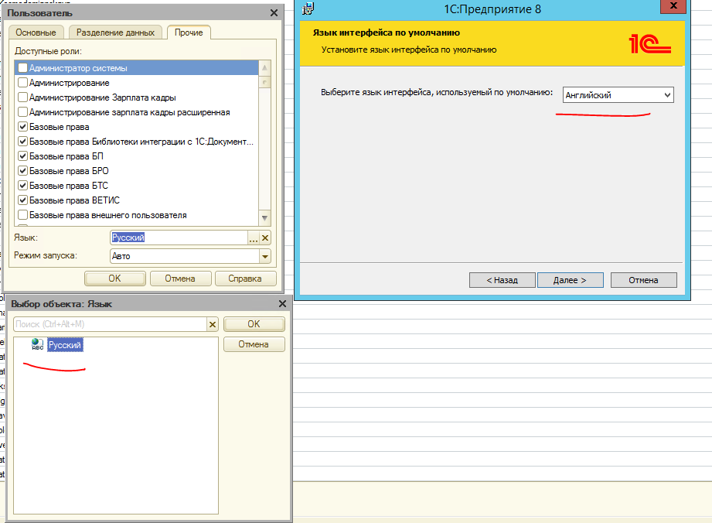Open Справка in the Пользователь dialog

pyautogui.click(x=245, y=279)
